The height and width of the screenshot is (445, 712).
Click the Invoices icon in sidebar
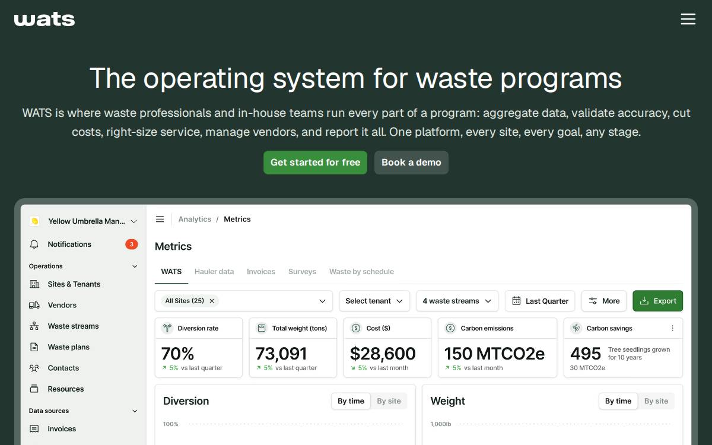coord(34,429)
